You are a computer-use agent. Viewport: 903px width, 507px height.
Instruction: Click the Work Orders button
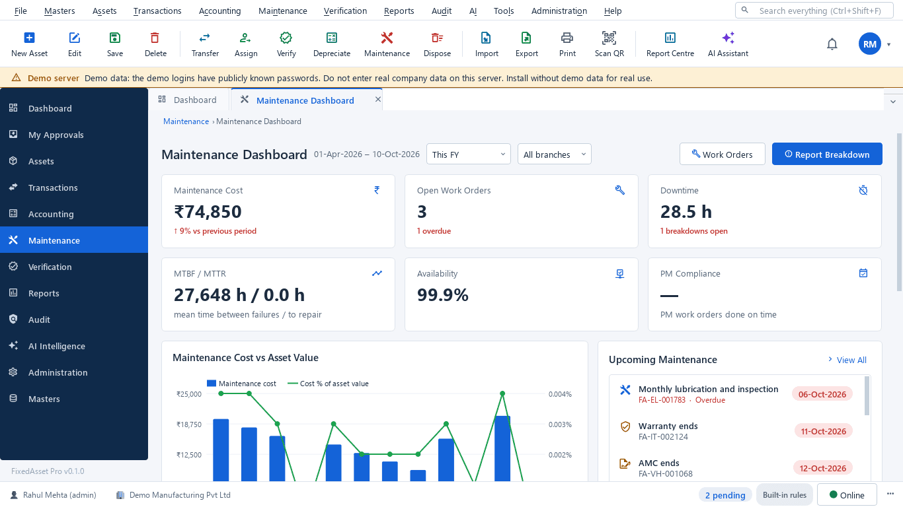tap(723, 154)
